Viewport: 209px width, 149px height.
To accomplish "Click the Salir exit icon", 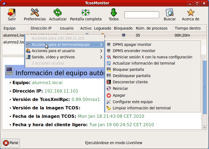I will pos(12,13).
